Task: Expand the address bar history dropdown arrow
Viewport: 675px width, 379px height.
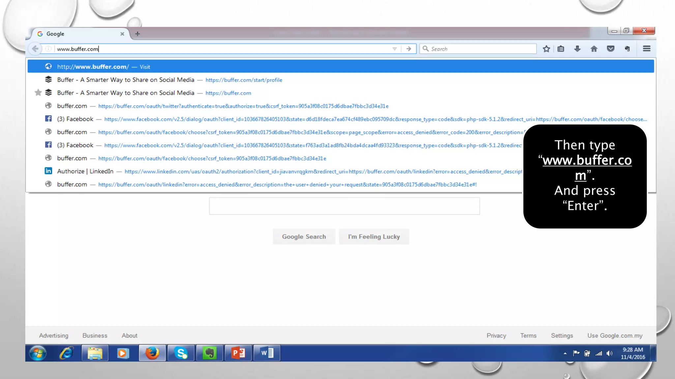Action: click(395, 49)
